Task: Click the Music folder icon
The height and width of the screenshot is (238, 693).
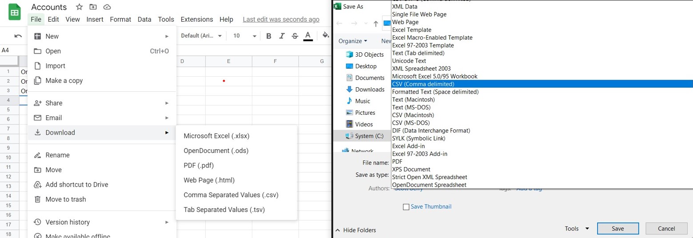Action: (349, 101)
